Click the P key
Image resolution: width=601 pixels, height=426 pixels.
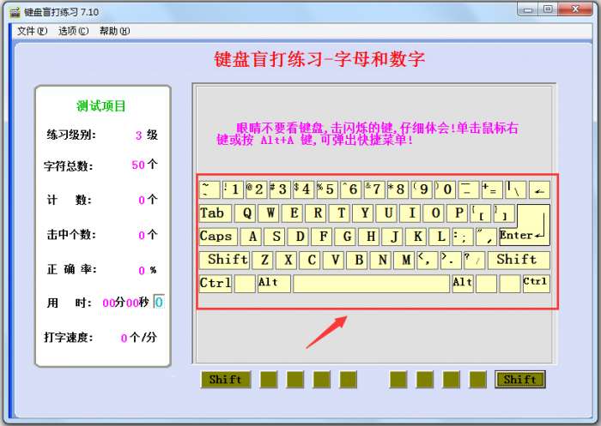(x=458, y=213)
